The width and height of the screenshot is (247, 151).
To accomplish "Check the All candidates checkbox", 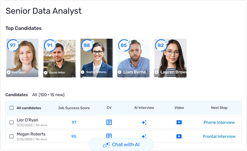I will [x=11, y=108].
